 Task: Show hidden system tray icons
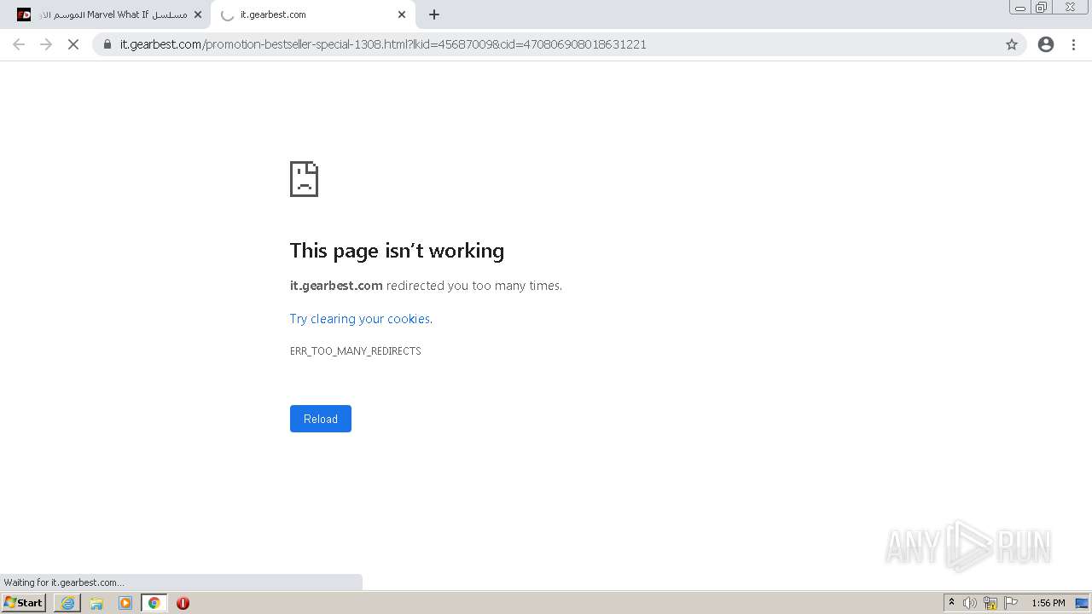click(952, 603)
